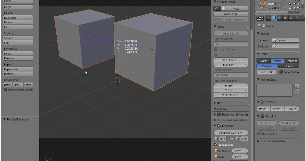This screenshot has height=161, width=306.
Task: Click the Delete object button
Action: click(x=18, y=22)
